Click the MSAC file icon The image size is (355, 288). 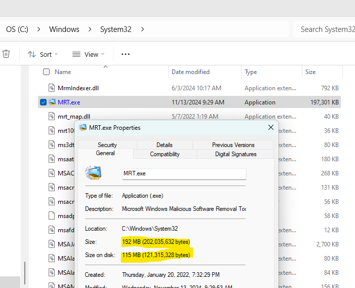52,173
